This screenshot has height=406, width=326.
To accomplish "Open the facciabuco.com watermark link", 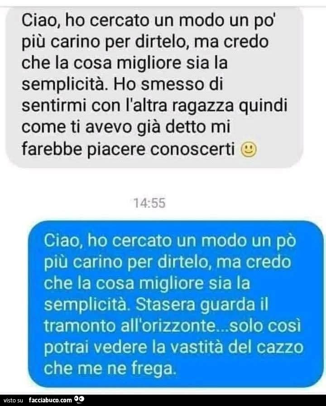I will tap(50, 400).
